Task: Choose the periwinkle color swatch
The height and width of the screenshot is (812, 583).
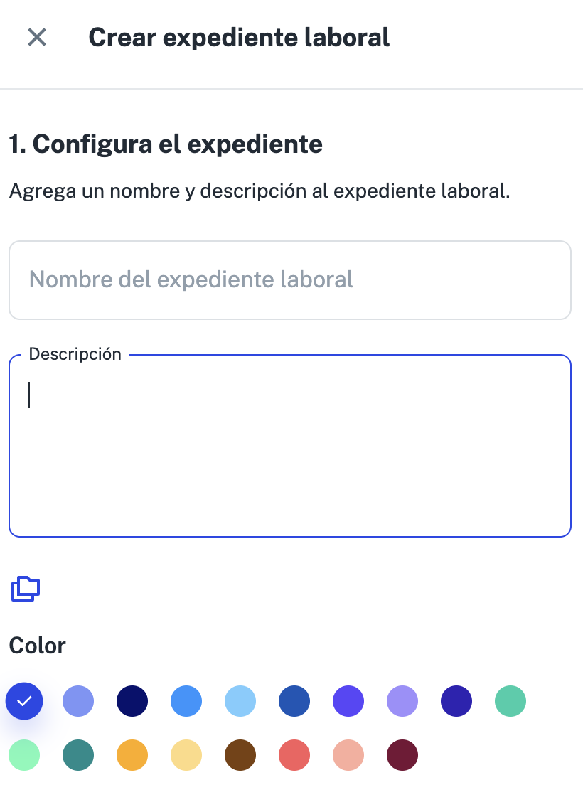Action: pyautogui.click(x=78, y=700)
